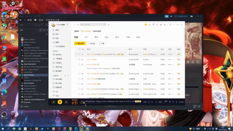Click the Download button above the song list
233x131 pixels.
(x=101, y=43)
